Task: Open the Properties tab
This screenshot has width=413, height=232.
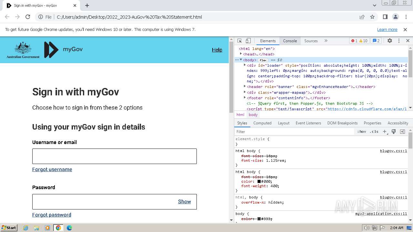Action: (x=372, y=123)
